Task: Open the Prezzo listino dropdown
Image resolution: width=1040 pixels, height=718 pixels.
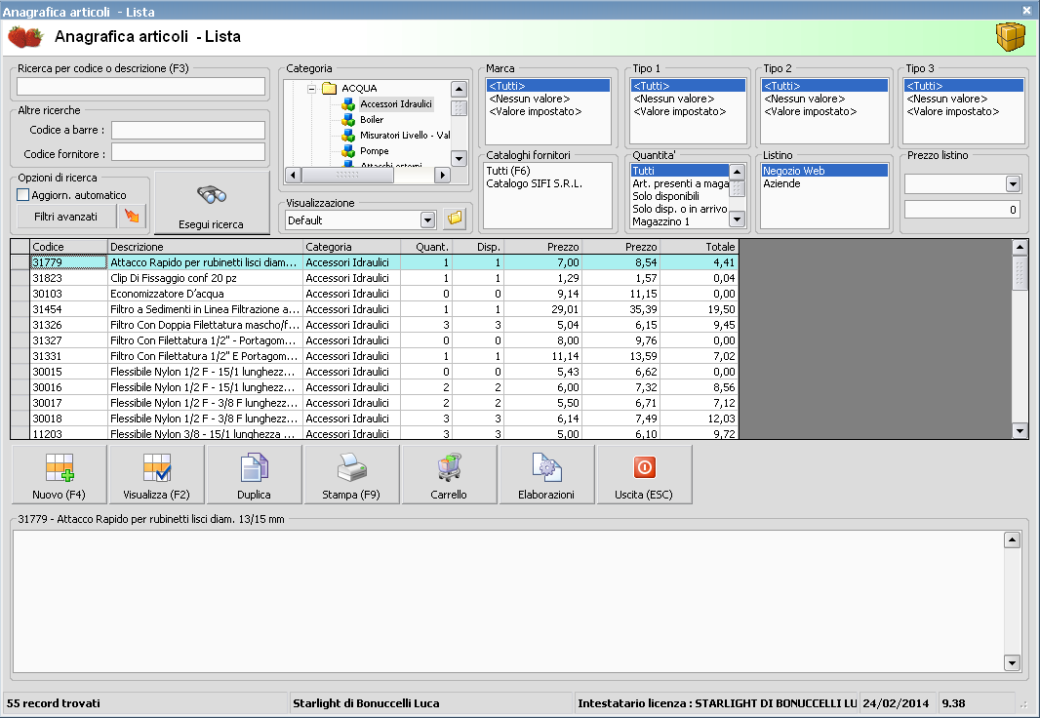Action: point(1013,184)
